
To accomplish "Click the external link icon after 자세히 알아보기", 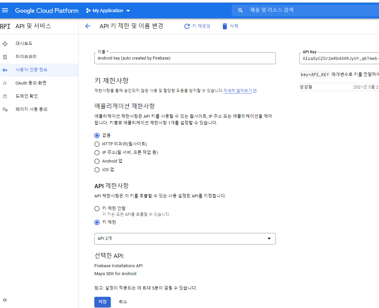I will (255, 91).
